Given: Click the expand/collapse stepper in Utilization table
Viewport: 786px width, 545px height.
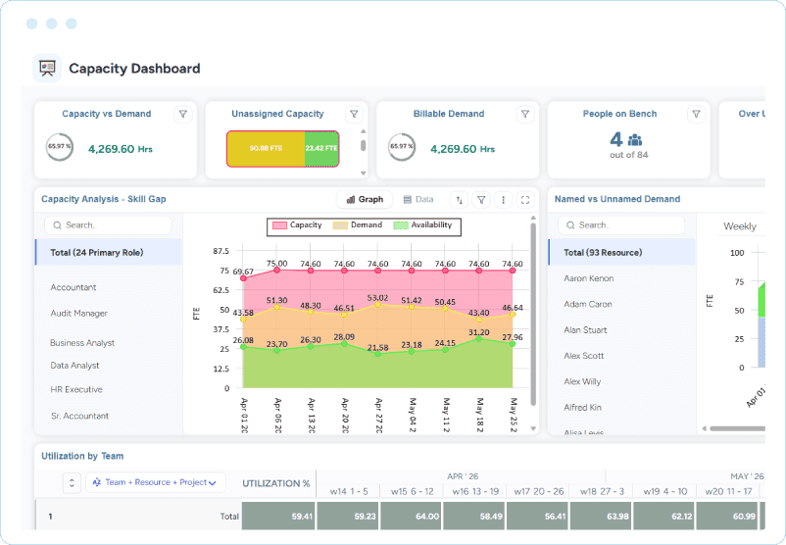Looking at the screenshot, I should click(x=72, y=483).
